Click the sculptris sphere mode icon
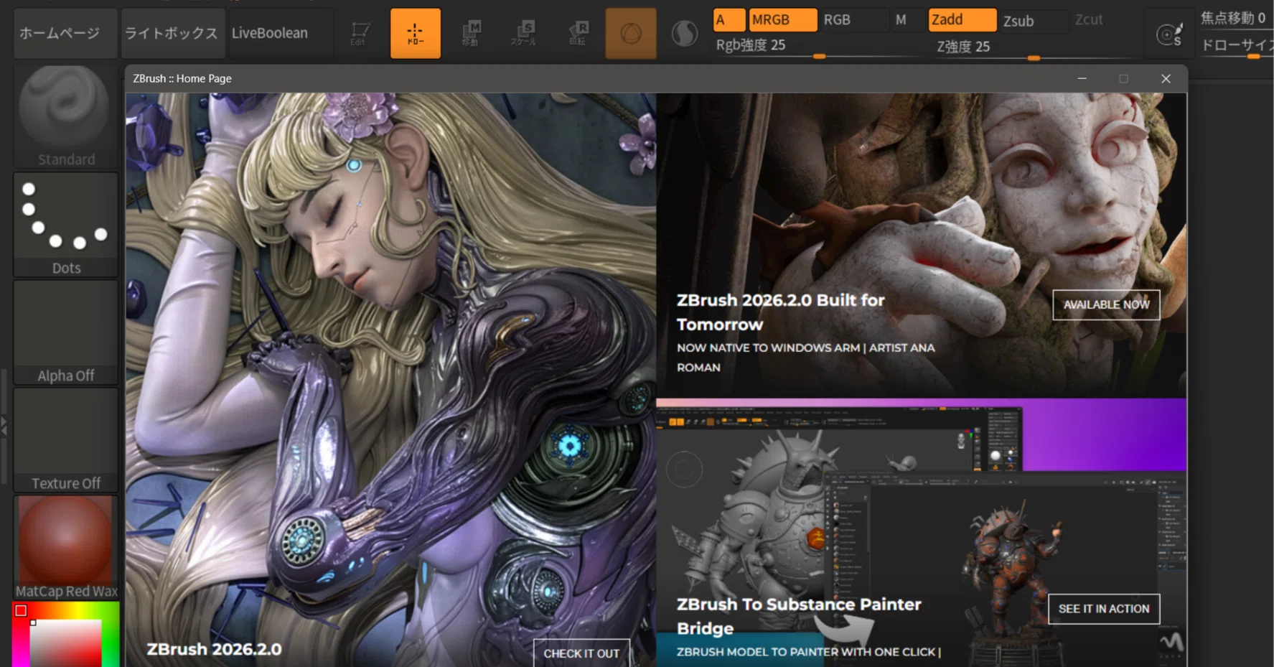Screen dimensions: 1274x667 pyautogui.click(x=684, y=33)
